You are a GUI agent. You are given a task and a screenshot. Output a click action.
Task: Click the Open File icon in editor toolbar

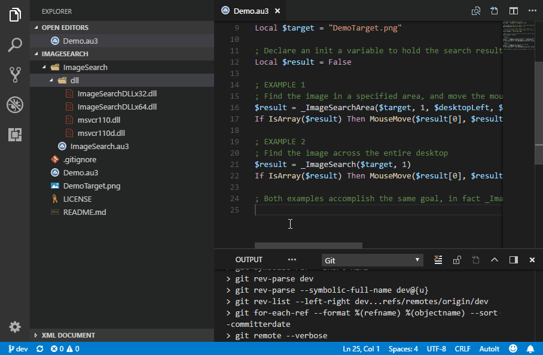(x=494, y=11)
